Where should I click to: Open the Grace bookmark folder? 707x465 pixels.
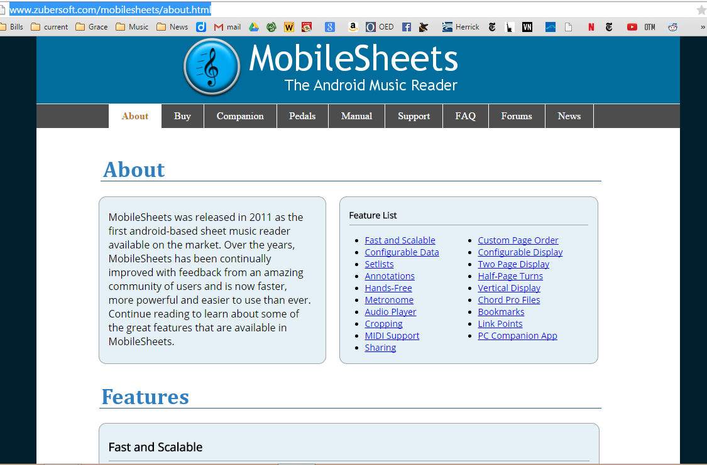pos(92,27)
